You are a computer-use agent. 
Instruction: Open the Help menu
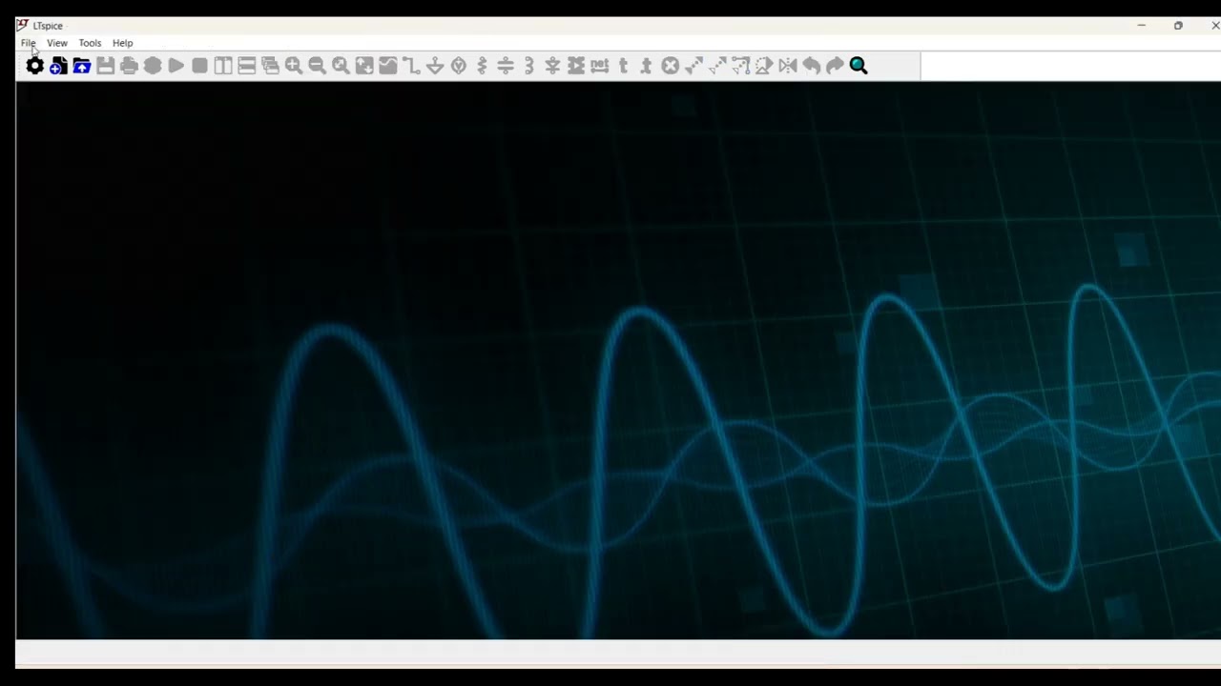(123, 43)
